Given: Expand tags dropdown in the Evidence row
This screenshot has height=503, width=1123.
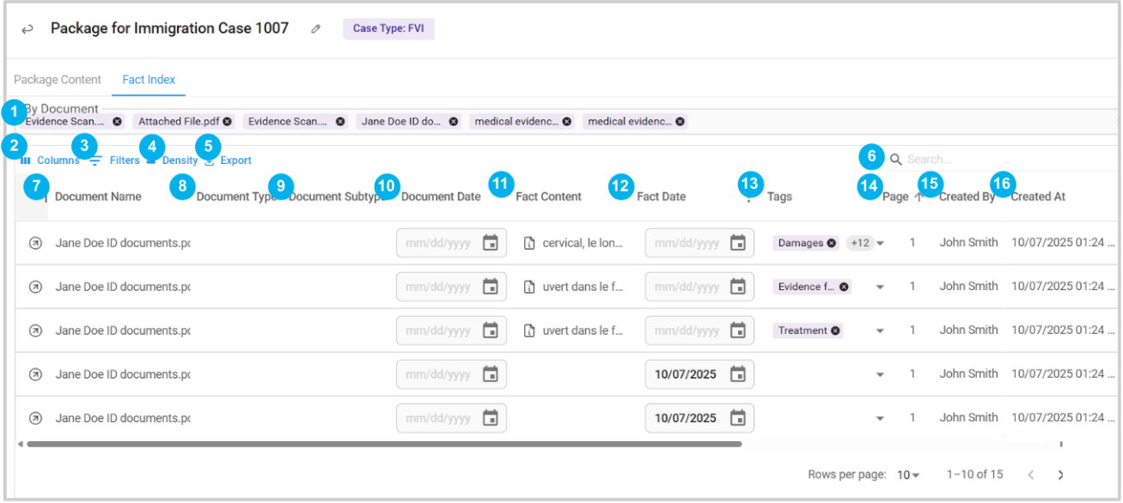Looking at the screenshot, I should coord(880,288).
